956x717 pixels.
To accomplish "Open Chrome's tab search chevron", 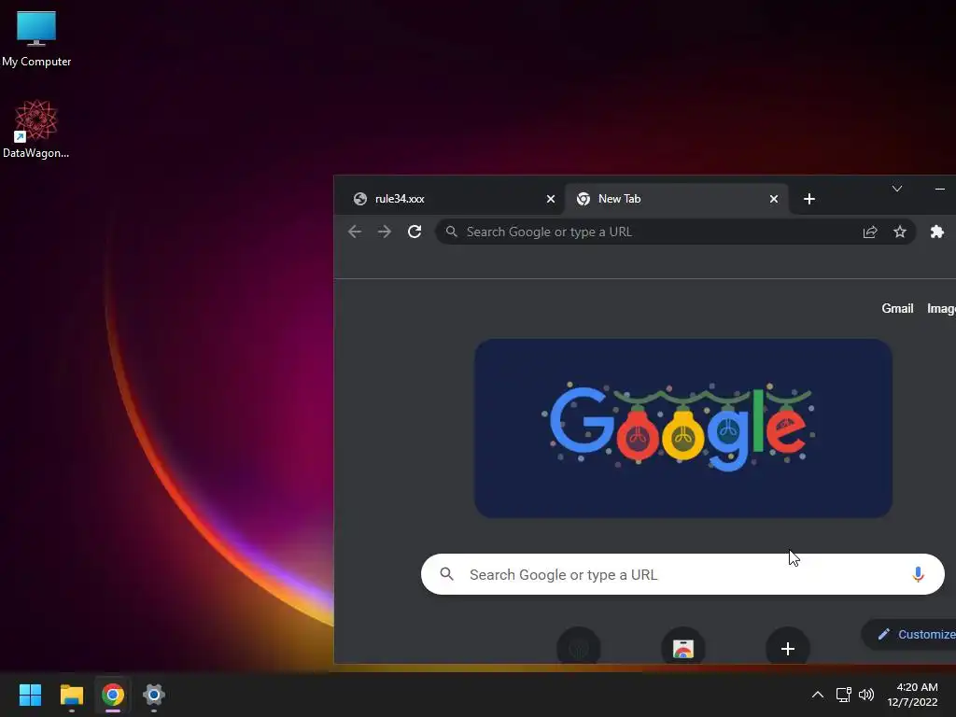I will pyautogui.click(x=897, y=189).
